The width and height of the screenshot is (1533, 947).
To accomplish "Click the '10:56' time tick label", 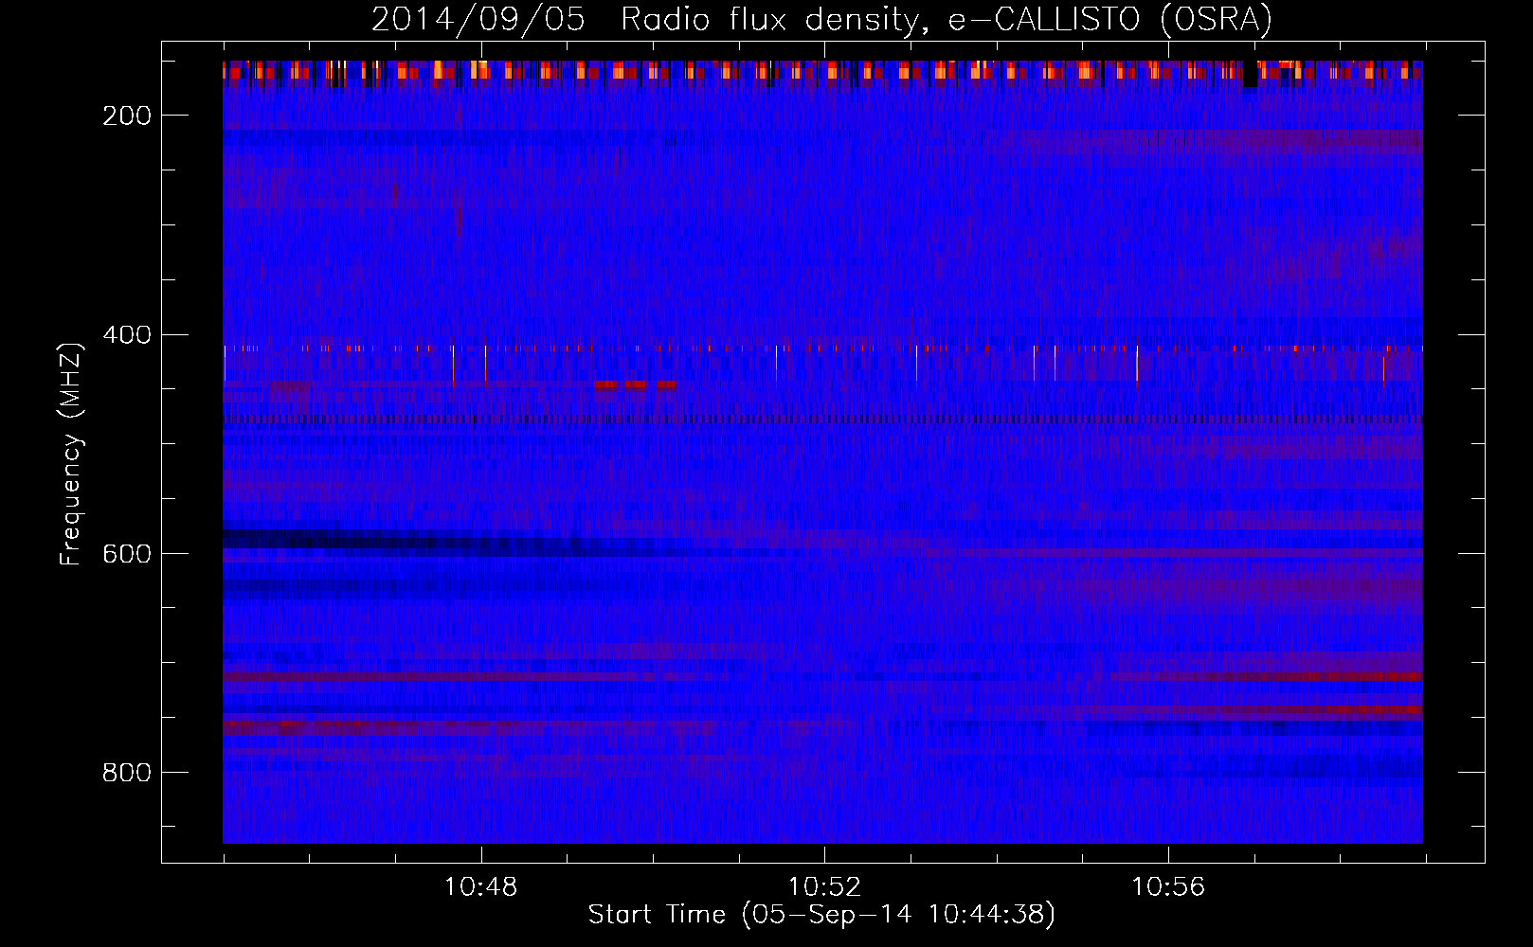I will [x=1168, y=886].
